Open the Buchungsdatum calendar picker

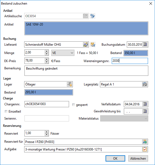click(x=145, y=44)
